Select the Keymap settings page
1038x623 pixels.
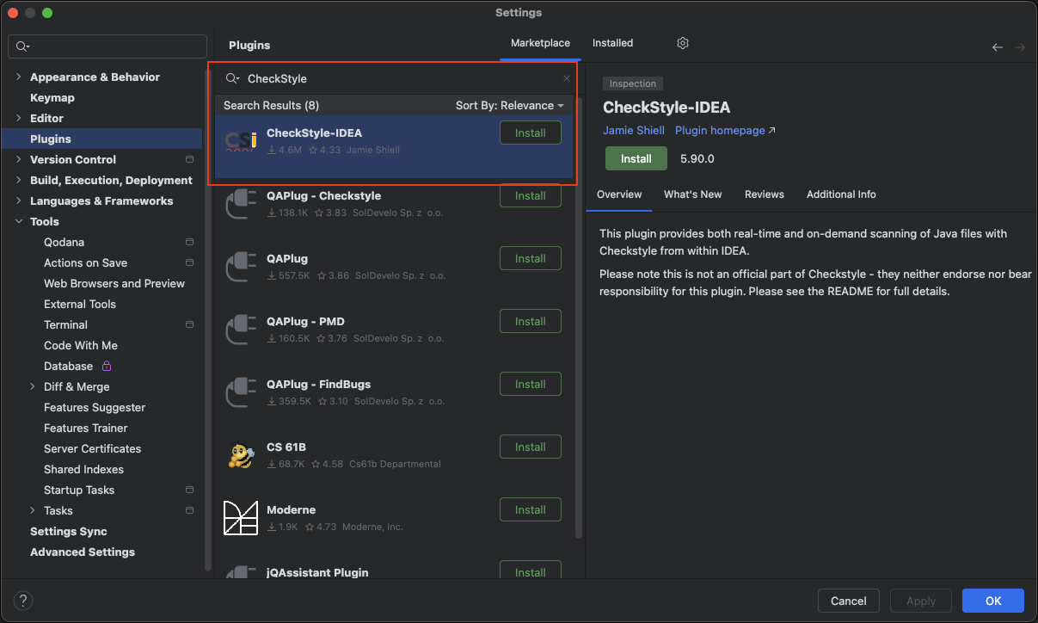click(x=52, y=97)
